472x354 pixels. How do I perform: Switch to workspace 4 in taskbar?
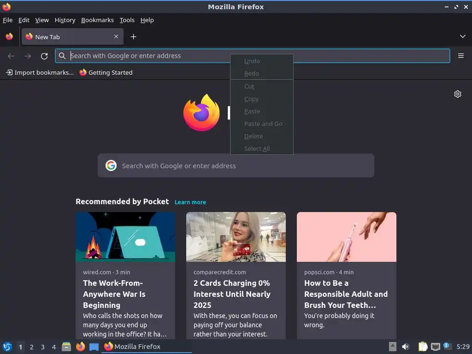pos(54,347)
